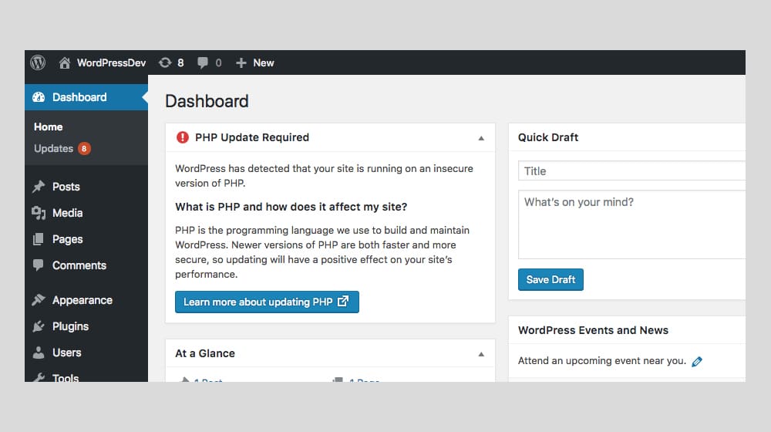Click the PHP Update Required heading text
The height and width of the screenshot is (432, 771).
pos(252,137)
